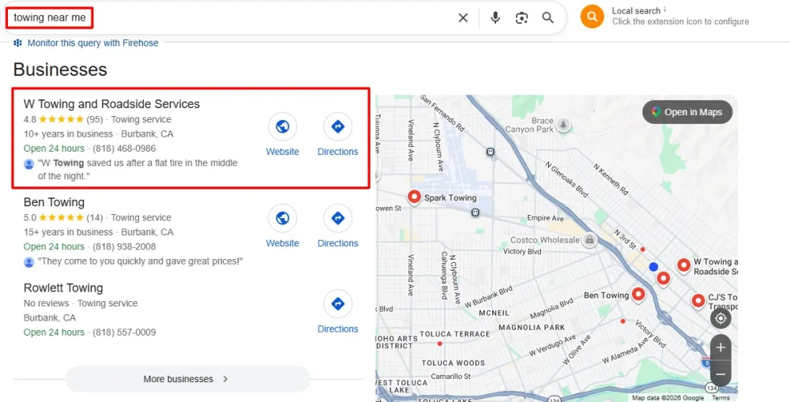Click phone number (818) 557-0009

point(124,332)
